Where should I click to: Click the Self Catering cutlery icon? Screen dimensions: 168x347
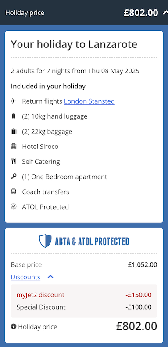click(14, 161)
